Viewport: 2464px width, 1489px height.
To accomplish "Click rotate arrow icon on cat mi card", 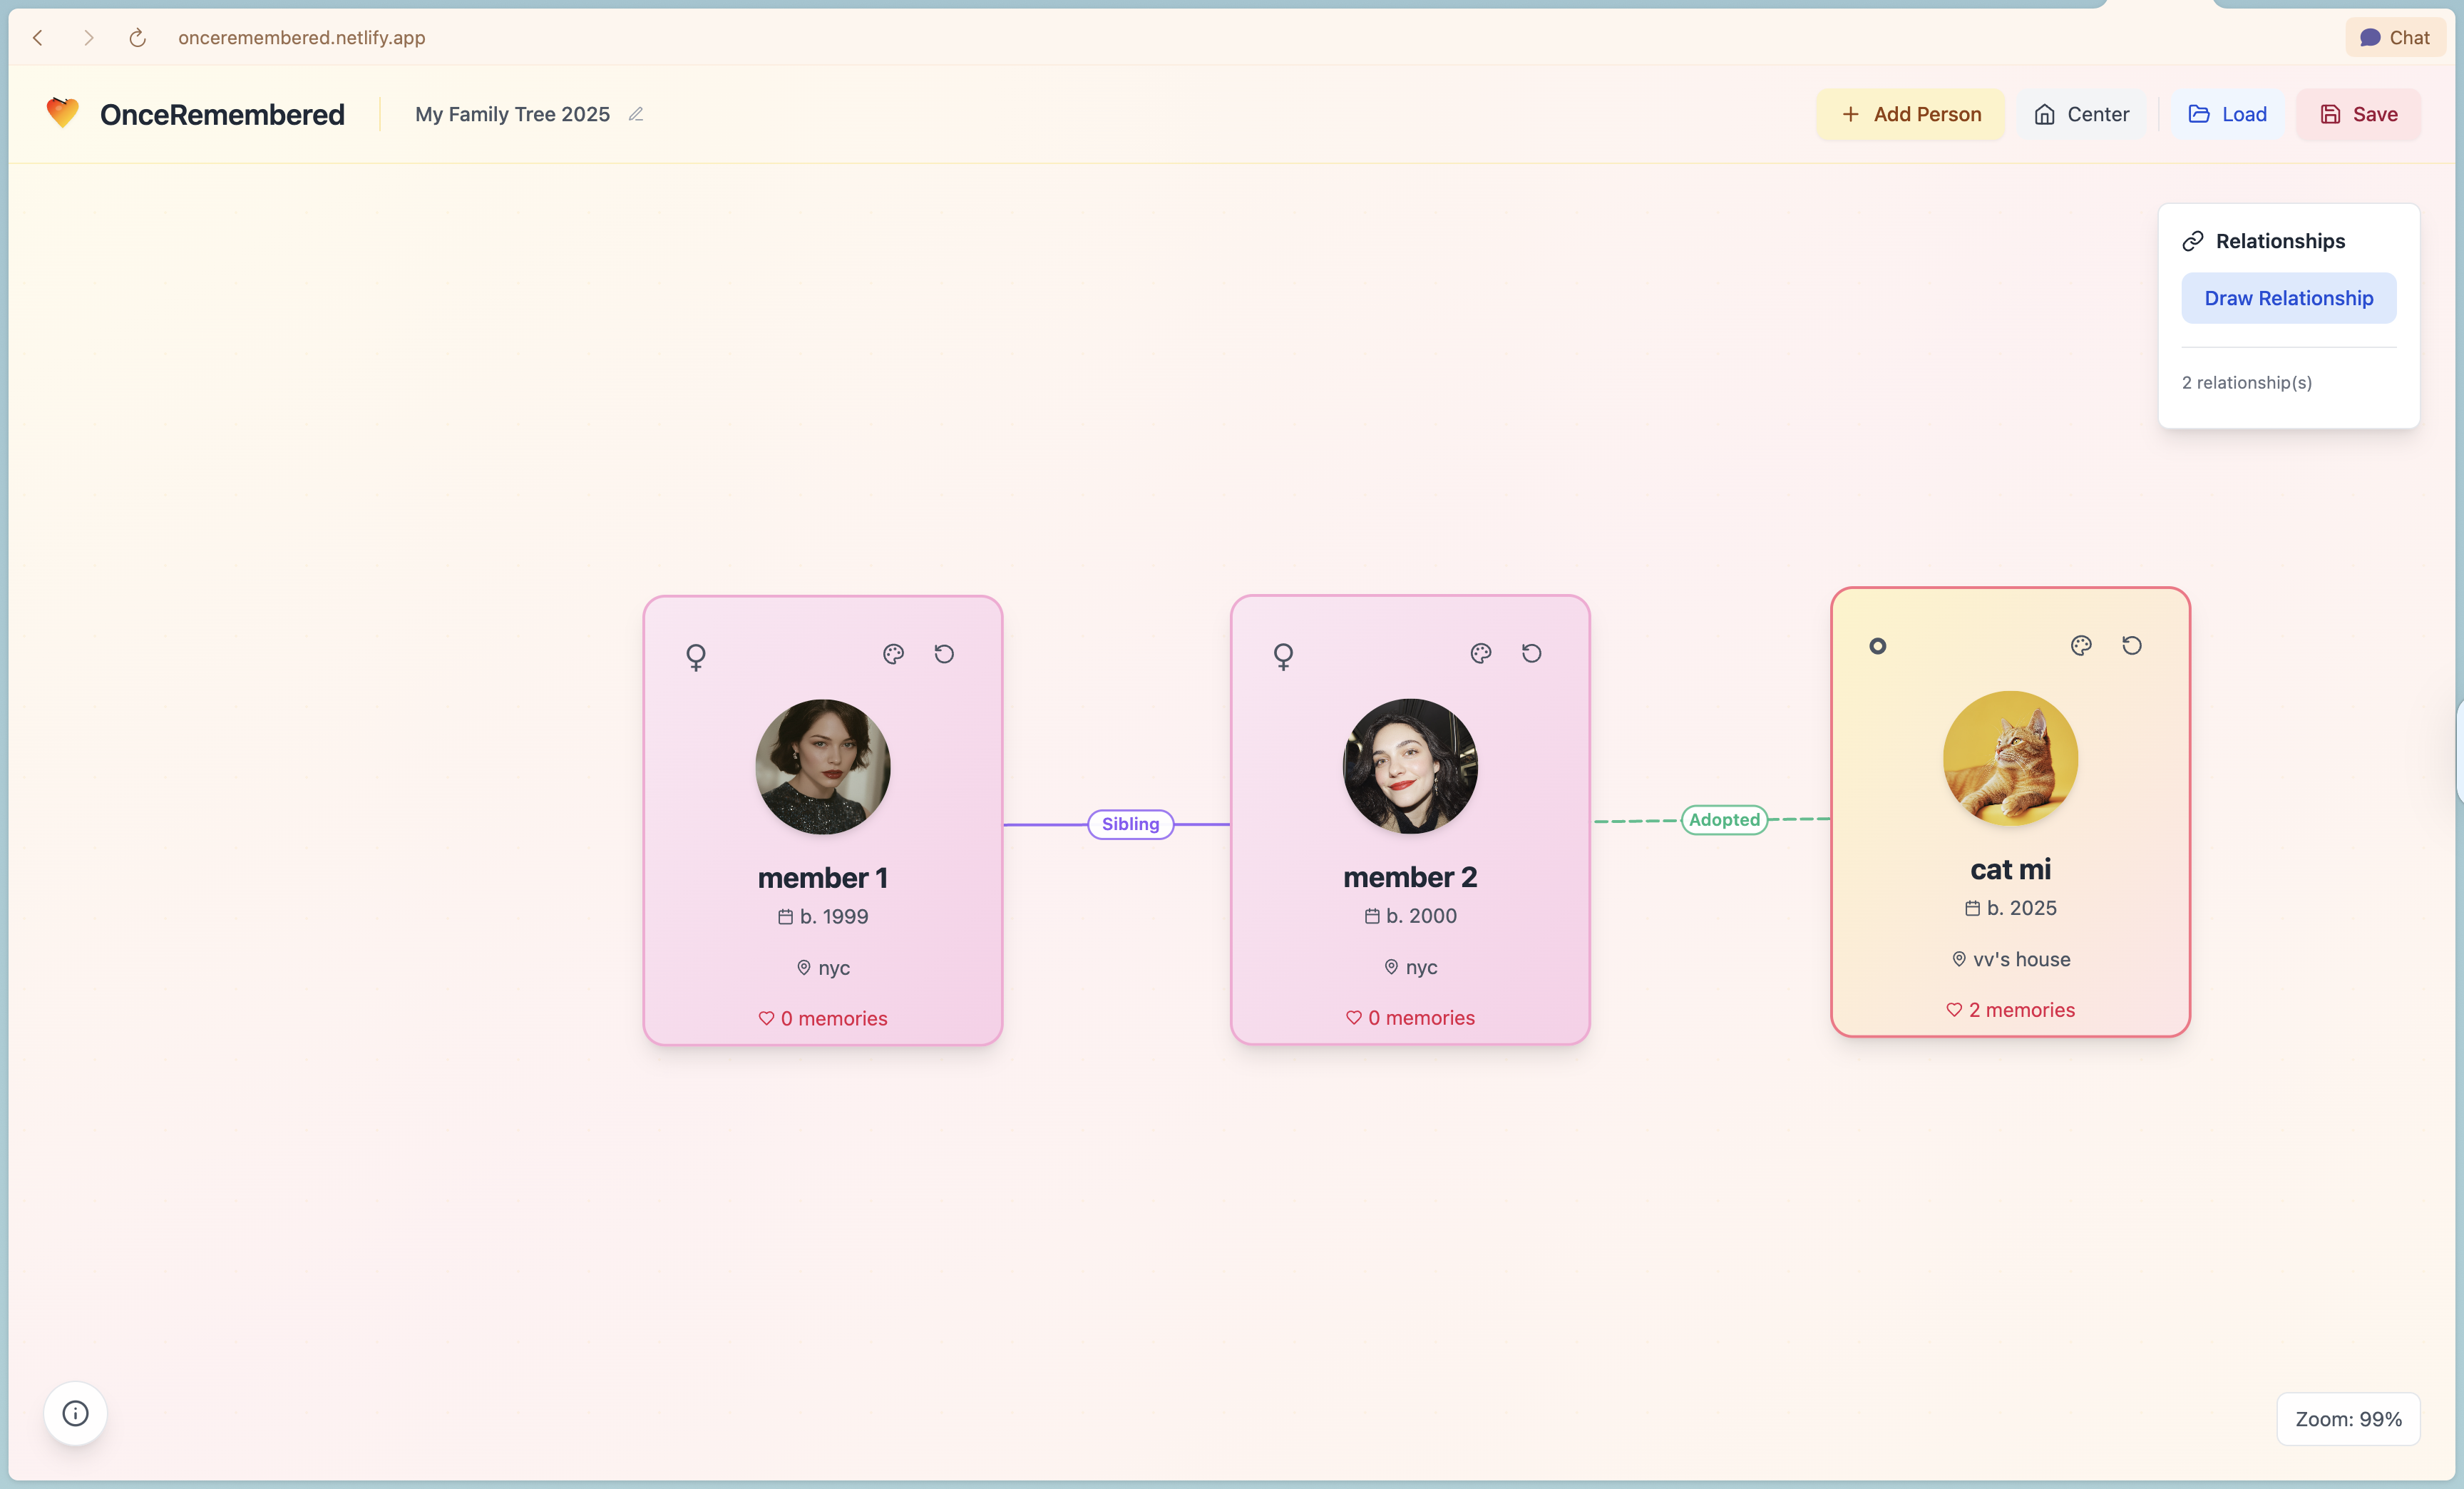I will coord(2131,646).
